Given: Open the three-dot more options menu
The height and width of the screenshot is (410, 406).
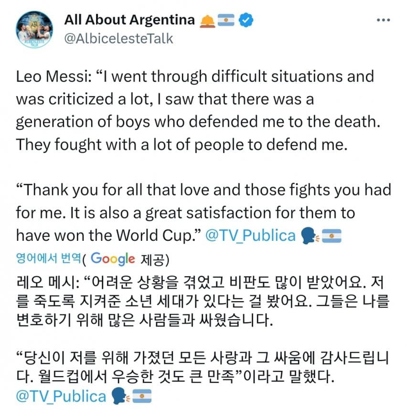Looking at the screenshot, I should [383, 20].
